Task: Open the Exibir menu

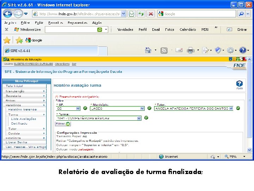Action: (39, 23)
